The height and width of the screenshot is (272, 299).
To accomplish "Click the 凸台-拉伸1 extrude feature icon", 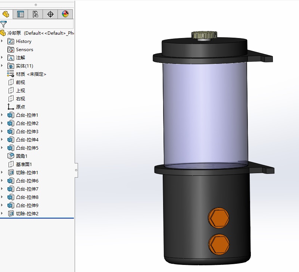I will (x=11, y=115).
